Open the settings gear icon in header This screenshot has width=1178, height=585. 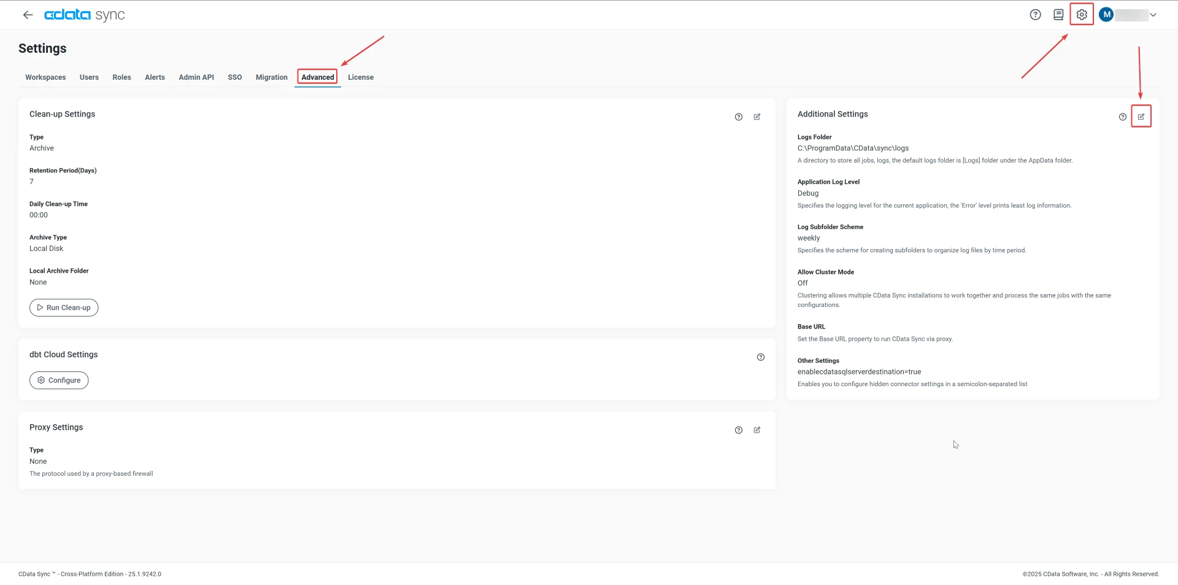pyautogui.click(x=1082, y=15)
